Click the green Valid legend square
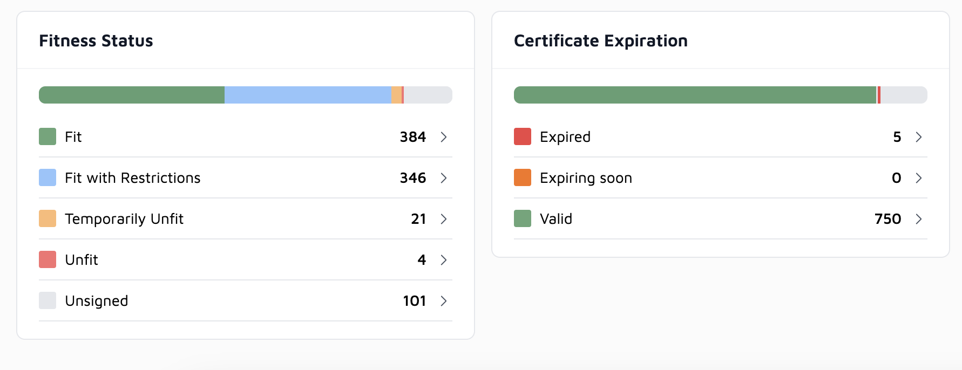The height and width of the screenshot is (370, 962). coord(522,218)
